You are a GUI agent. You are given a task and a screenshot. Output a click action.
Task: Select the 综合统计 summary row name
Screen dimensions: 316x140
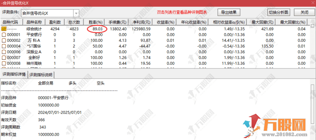click(x=34, y=29)
